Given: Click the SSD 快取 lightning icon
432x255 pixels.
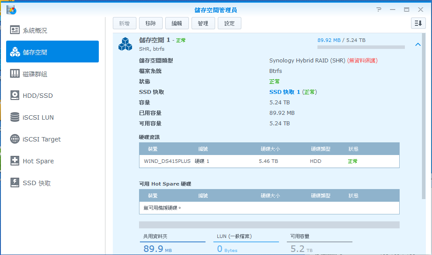Looking at the screenshot, I should 15,183.
